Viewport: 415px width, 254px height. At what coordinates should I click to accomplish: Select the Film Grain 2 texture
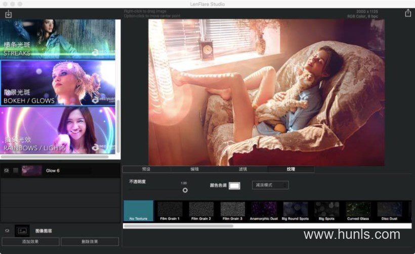click(201, 211)
